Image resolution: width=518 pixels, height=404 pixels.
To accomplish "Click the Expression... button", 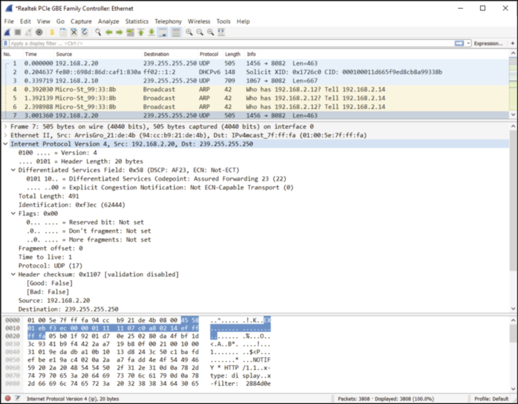I will click(x=488, y=43).
